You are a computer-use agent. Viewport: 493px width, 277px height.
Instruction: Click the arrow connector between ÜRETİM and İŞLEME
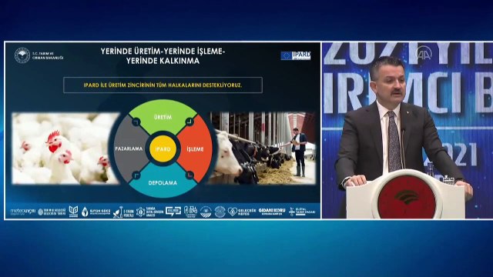point(189,122)
